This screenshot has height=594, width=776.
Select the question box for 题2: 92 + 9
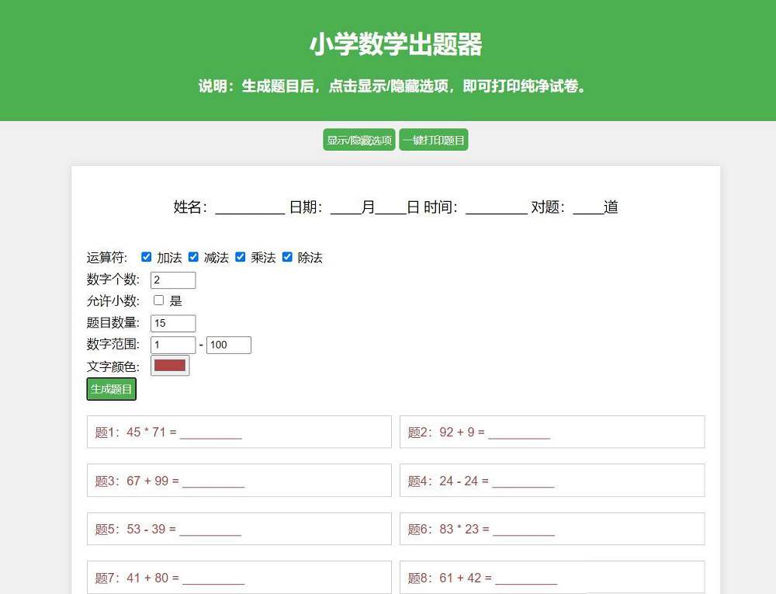pyautogui.click(x=552, y=432)
